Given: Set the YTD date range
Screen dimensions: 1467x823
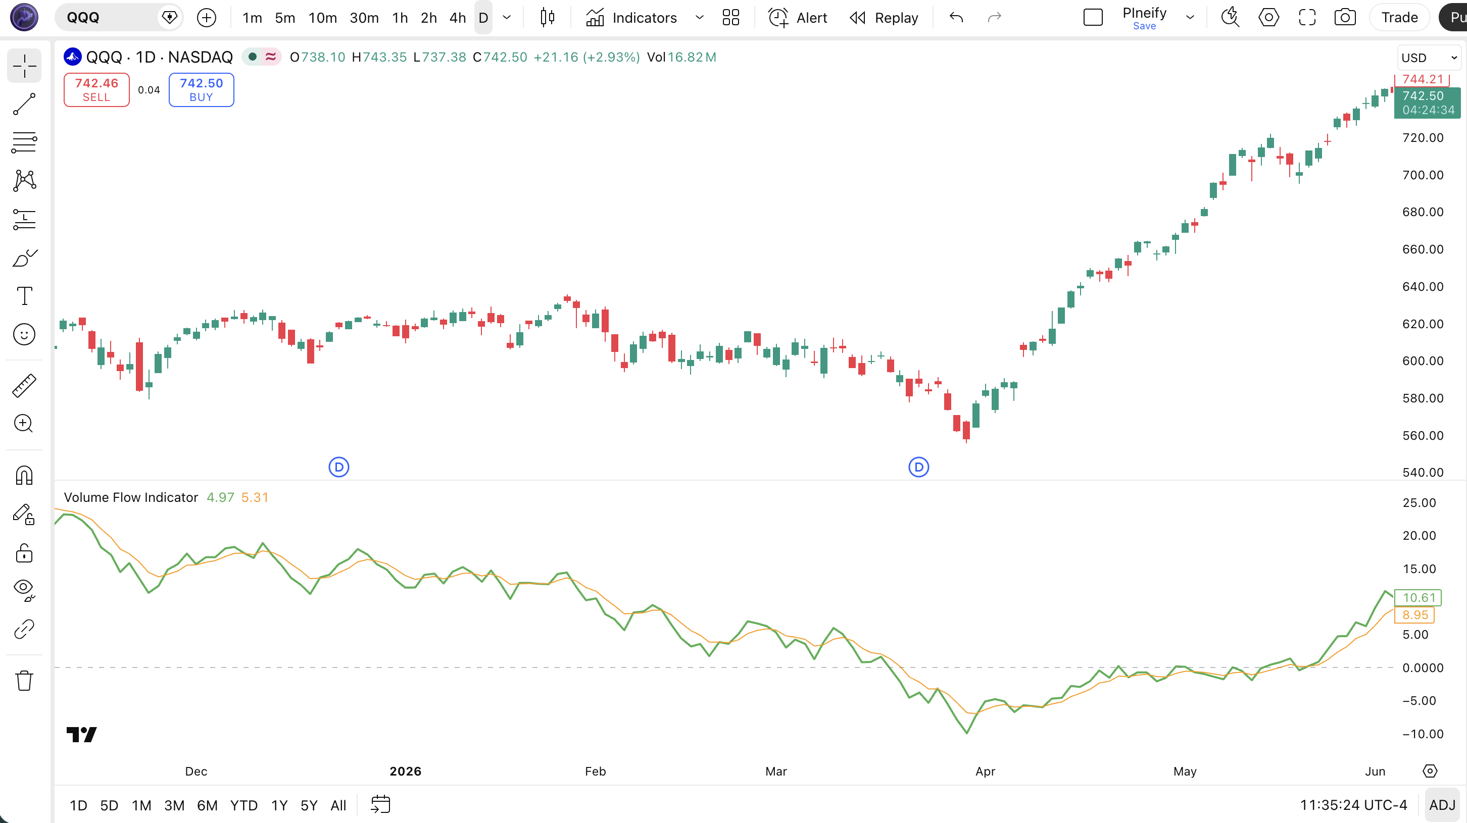Looking at the screenshot, I should click(243, 805).
